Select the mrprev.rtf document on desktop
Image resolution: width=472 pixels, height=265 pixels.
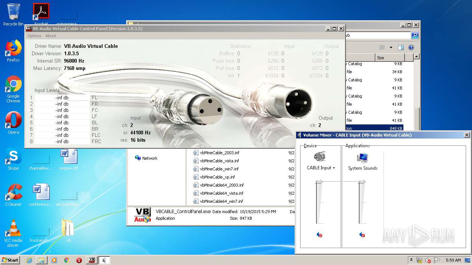point(69,159)
